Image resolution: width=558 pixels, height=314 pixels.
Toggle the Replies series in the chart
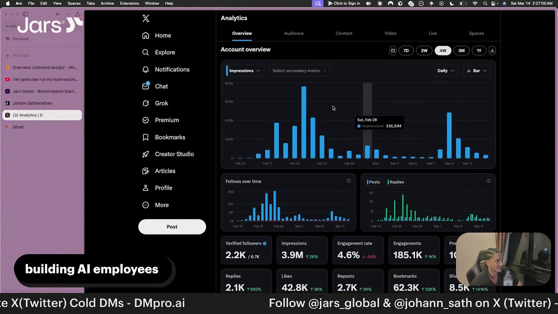[x=396, y=182]
